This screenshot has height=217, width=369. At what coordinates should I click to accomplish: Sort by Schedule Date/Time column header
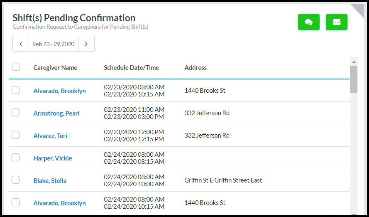coord(131,68)
